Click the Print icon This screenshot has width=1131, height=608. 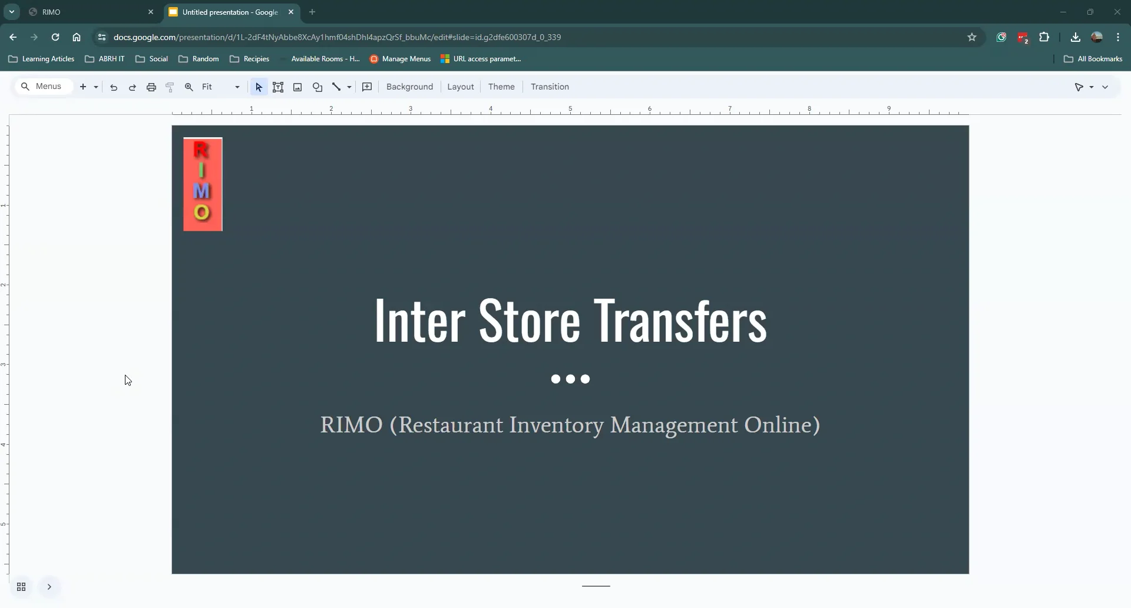[151, 87]
